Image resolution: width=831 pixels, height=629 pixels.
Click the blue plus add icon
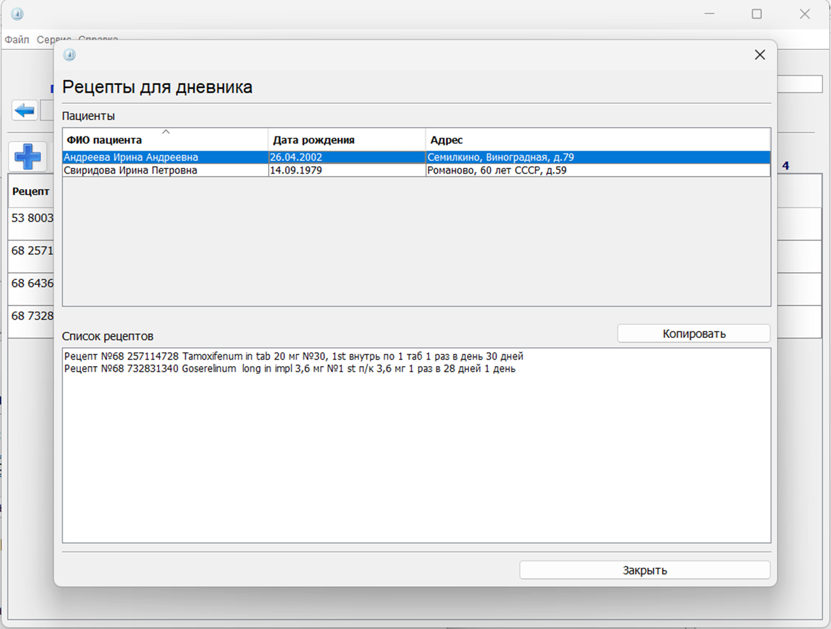pos(27,157)
